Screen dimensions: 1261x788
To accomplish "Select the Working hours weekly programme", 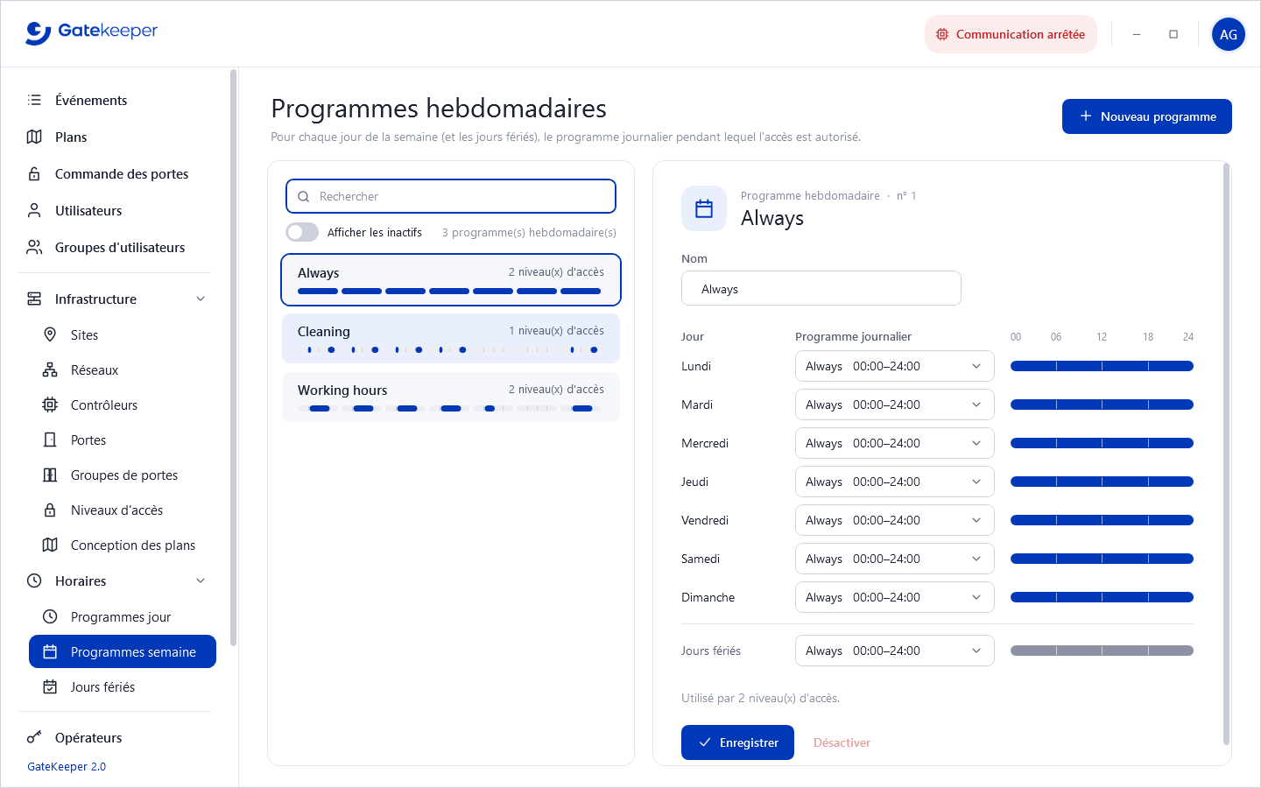I will (451, 397).
